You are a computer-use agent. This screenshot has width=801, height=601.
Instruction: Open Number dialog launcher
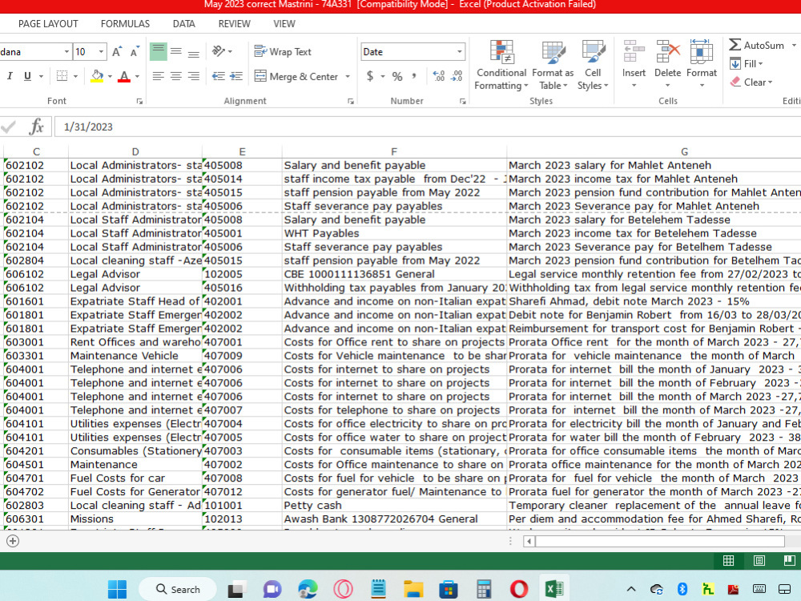pos(462,101)
